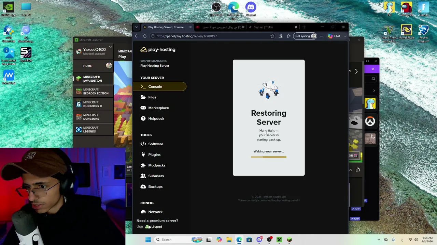Open Copilot from the taskbar
437x245 pixels.
pos(219,240)
